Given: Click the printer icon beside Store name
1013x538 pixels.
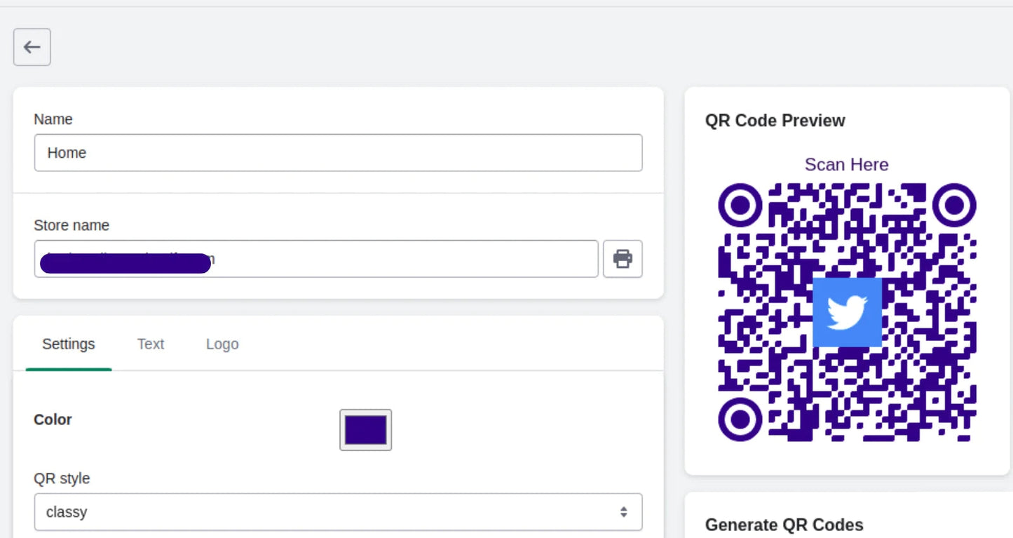Looking at the screenshot, I should pos(623,259).
